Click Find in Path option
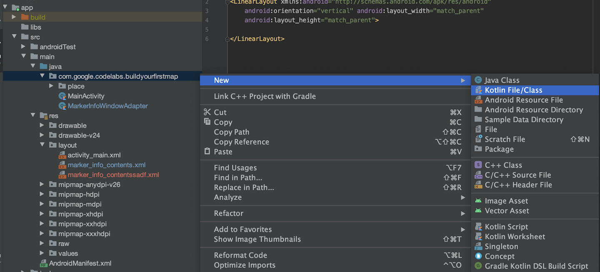Screen dimensions: 600x272 (238, 177)
